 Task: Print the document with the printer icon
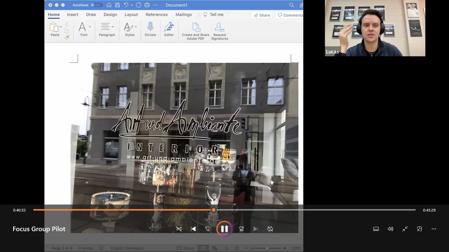(x=147, y=5)
